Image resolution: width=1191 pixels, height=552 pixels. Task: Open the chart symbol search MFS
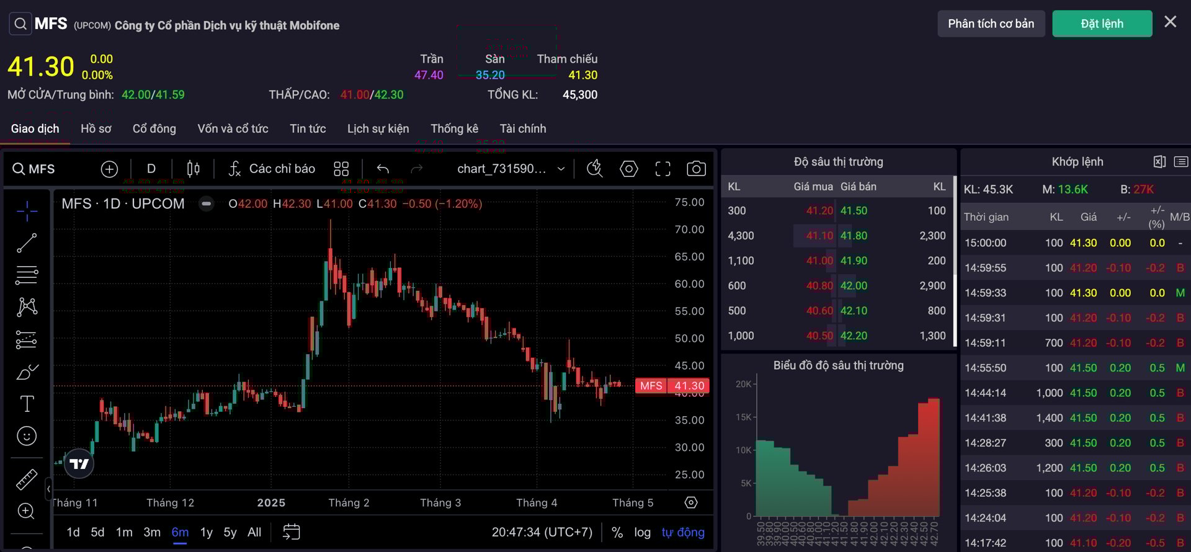[x=34, y=169]
